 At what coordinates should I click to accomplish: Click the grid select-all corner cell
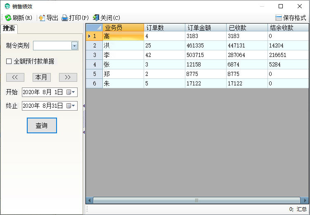[x=94, y=28]
